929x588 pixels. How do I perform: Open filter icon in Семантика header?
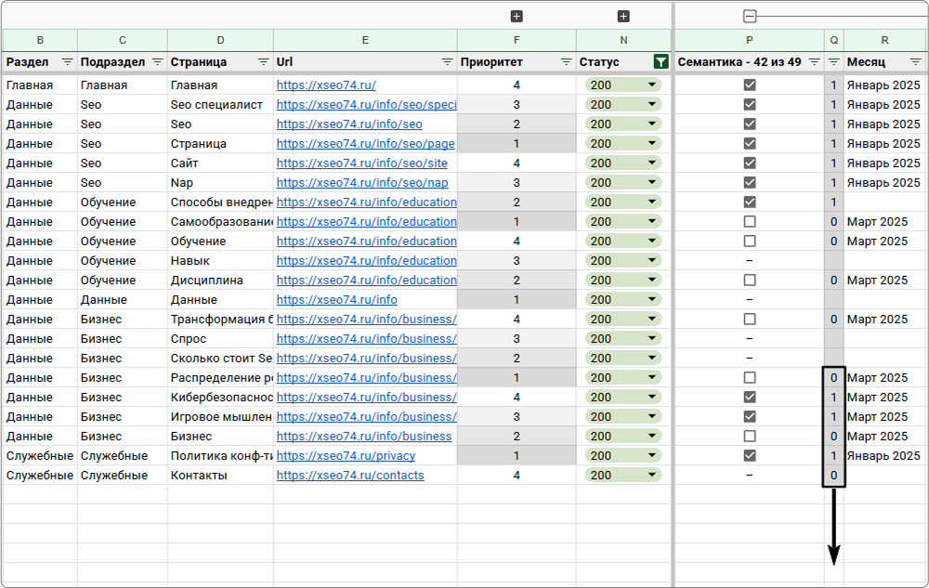click(815, 62)
